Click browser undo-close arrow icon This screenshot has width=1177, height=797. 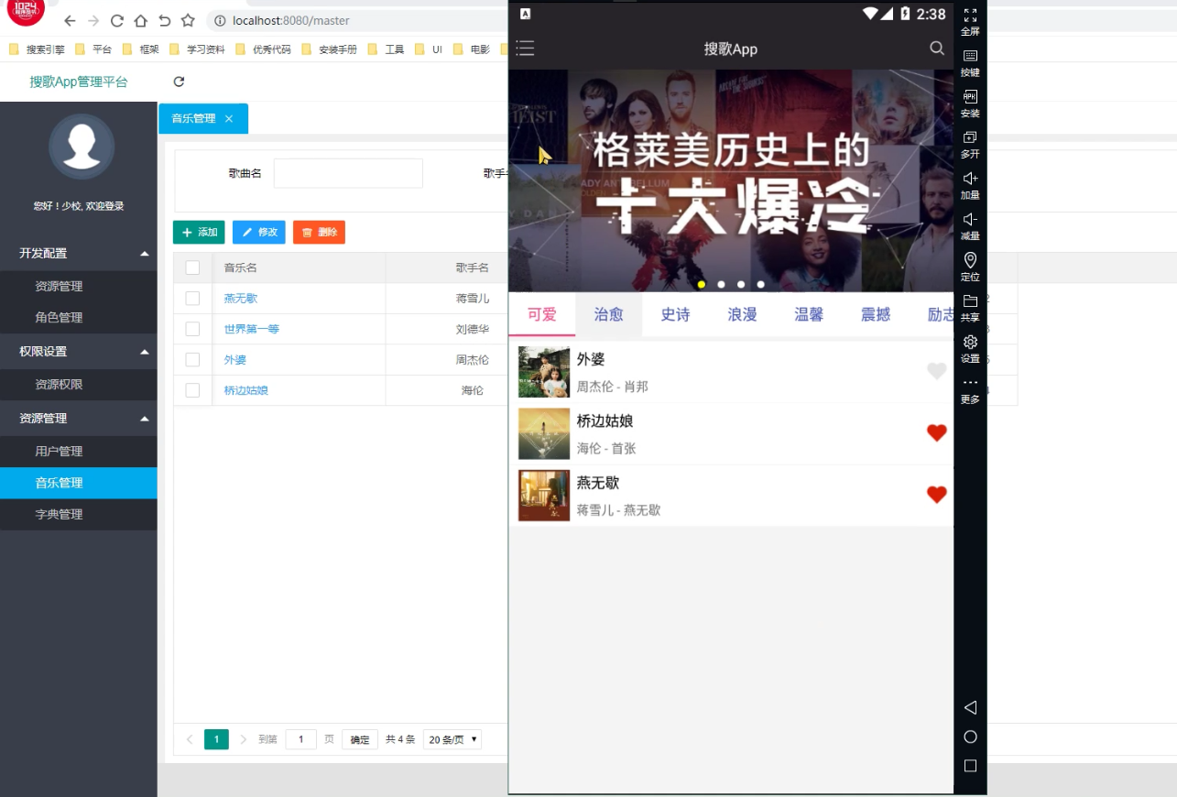pos(164,20)
